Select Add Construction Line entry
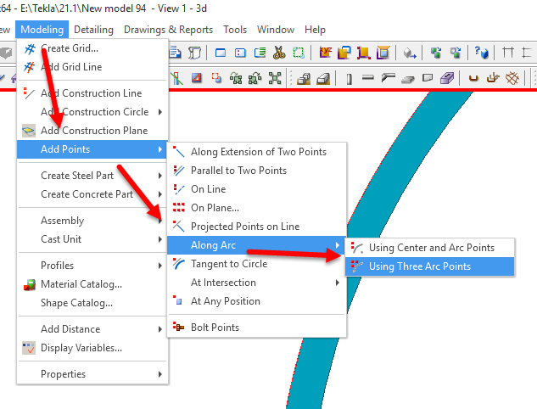This screenshot has height=409, width=537. [x=92, y=93]
